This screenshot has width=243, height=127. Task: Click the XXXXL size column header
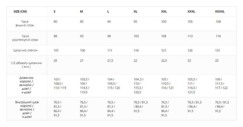coord(220,12)
